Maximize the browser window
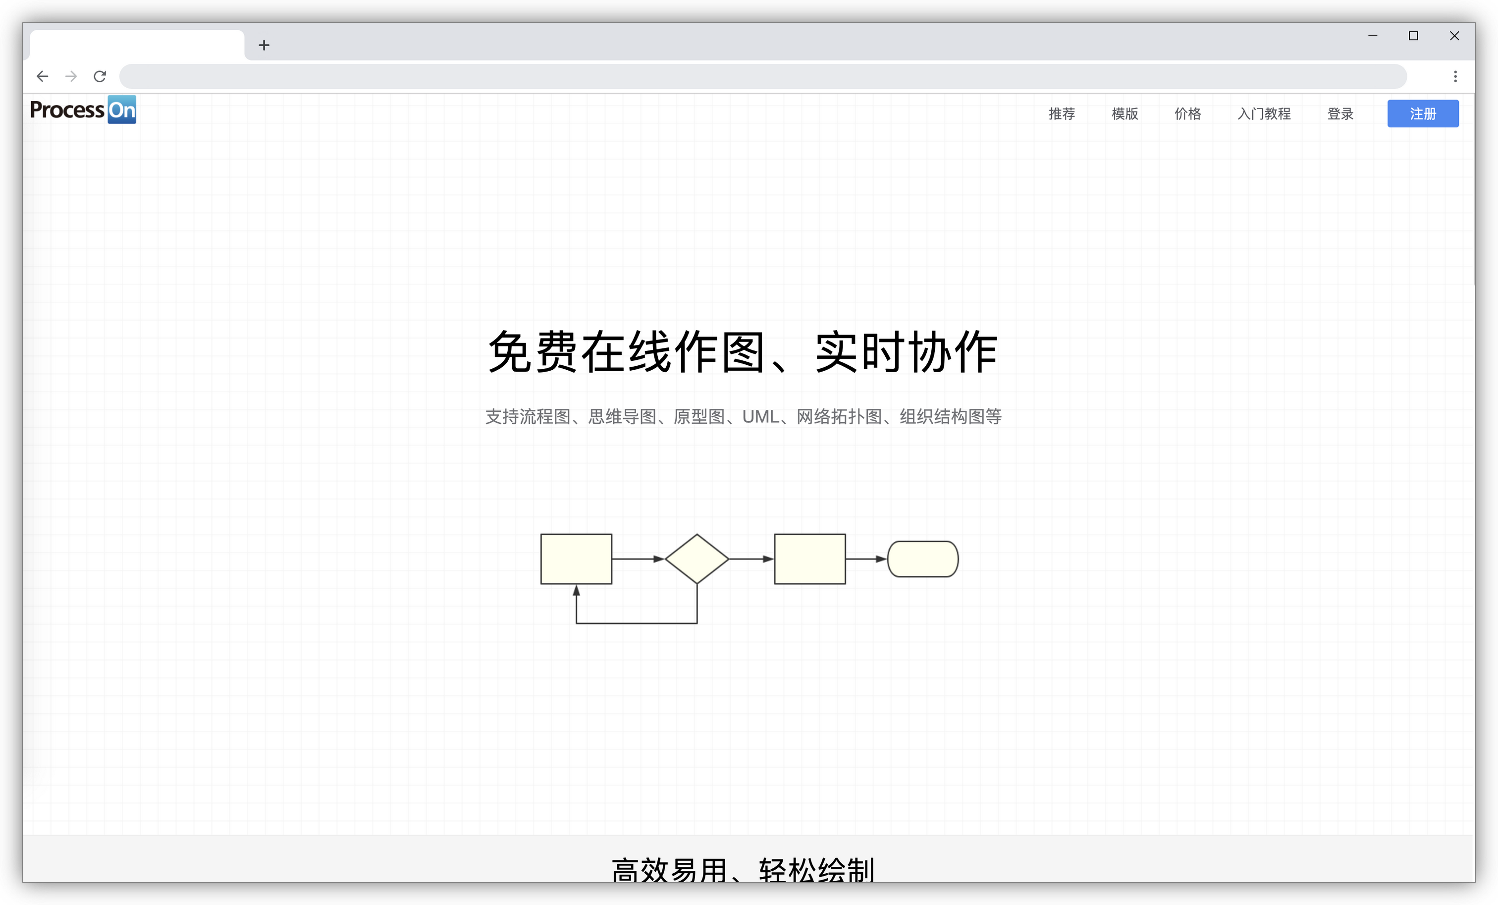Image resolution: width=1498 pixels, height=905 pixels. (1413, 36)
